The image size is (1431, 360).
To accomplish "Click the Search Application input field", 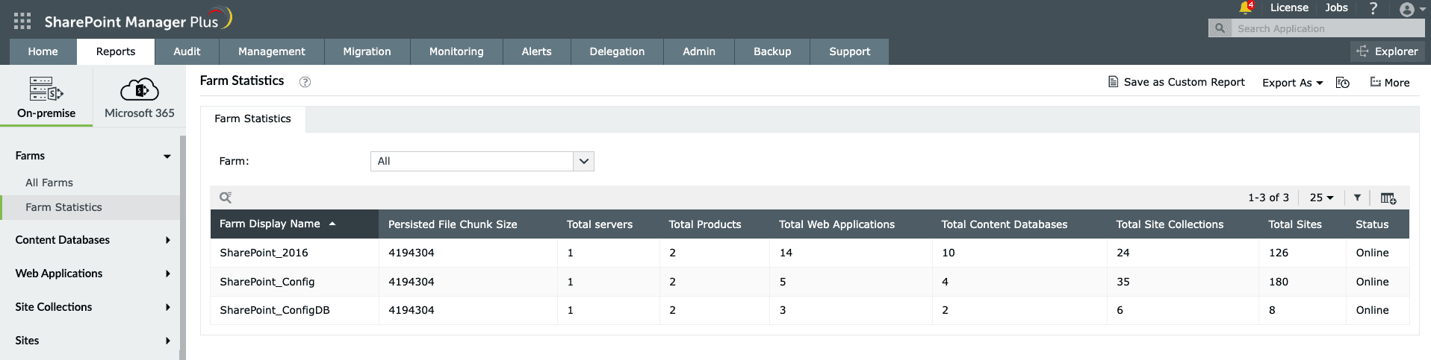I will pyautogui.click(x=1327, y=28).
